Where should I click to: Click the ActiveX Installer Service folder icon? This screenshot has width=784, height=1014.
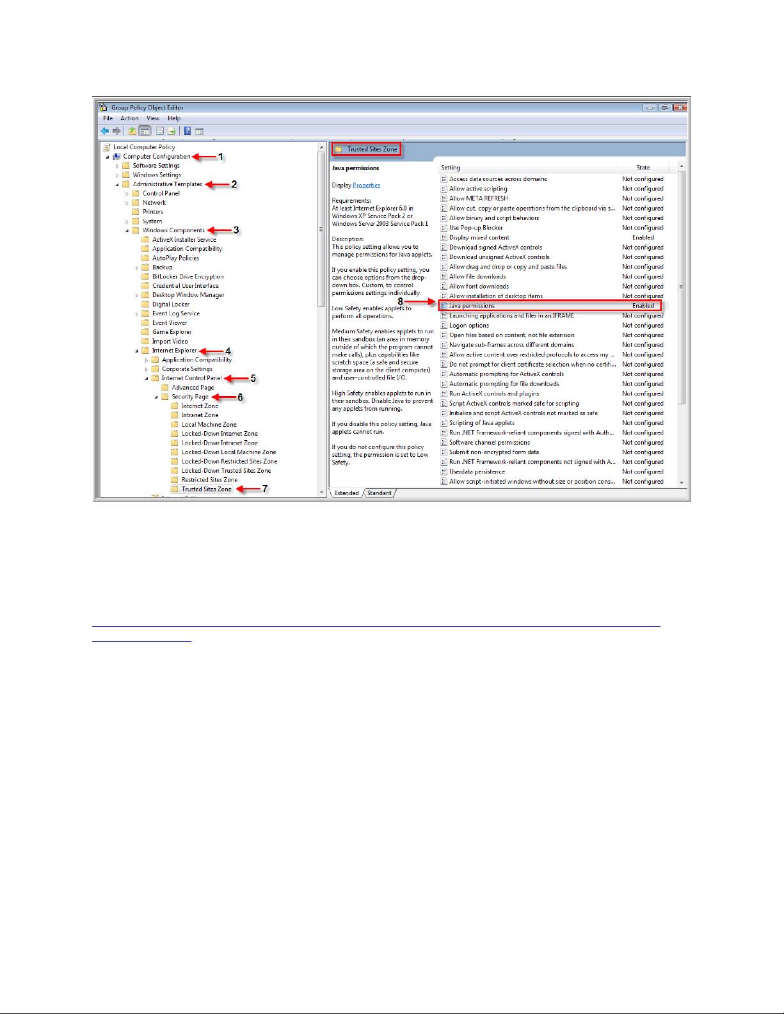tap(145, 239)
